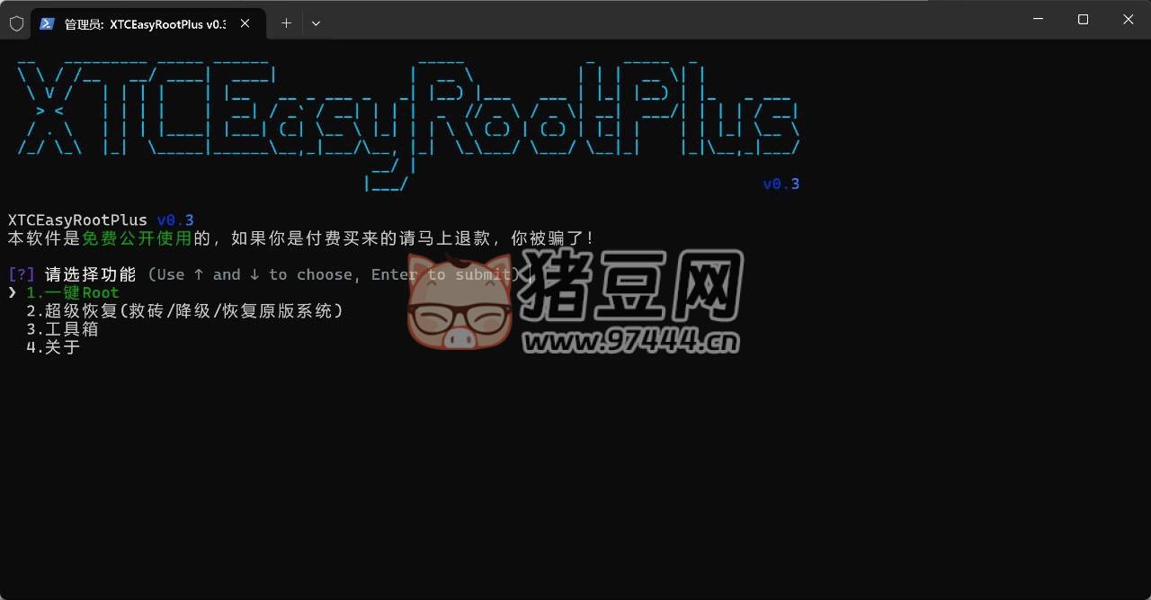This screenshot has width=1151, height=600.
Task: Select the 3.工具箱 option
Action: point(62,329)
